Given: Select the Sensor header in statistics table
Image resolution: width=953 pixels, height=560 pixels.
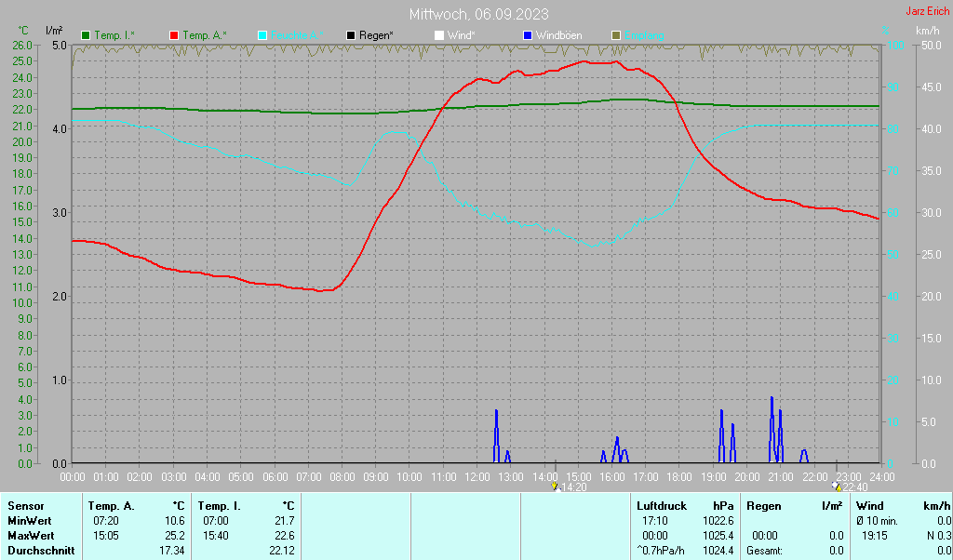Looking at the screenshot, I should [x=25, y=506].
